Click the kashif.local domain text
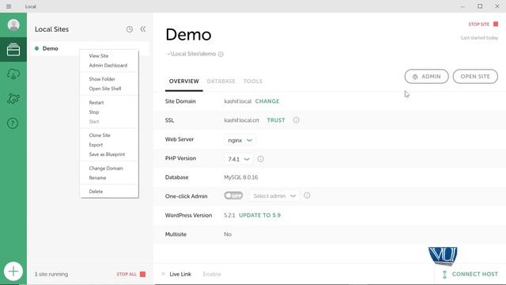Viewport: 506px width, 285px height. 237,101
